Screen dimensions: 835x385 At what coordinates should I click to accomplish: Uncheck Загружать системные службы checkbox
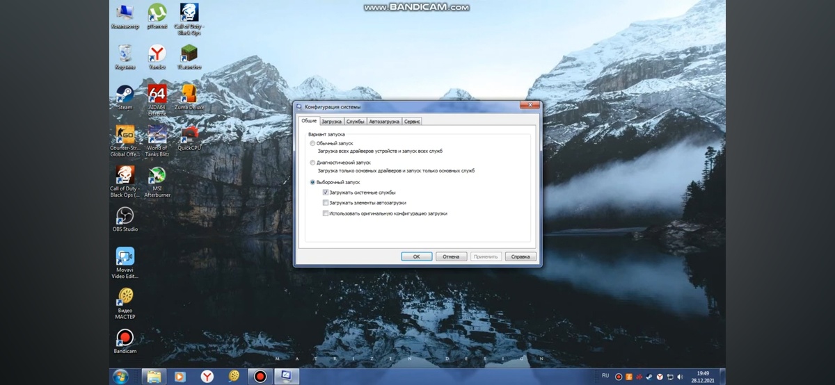coord(326,192)
